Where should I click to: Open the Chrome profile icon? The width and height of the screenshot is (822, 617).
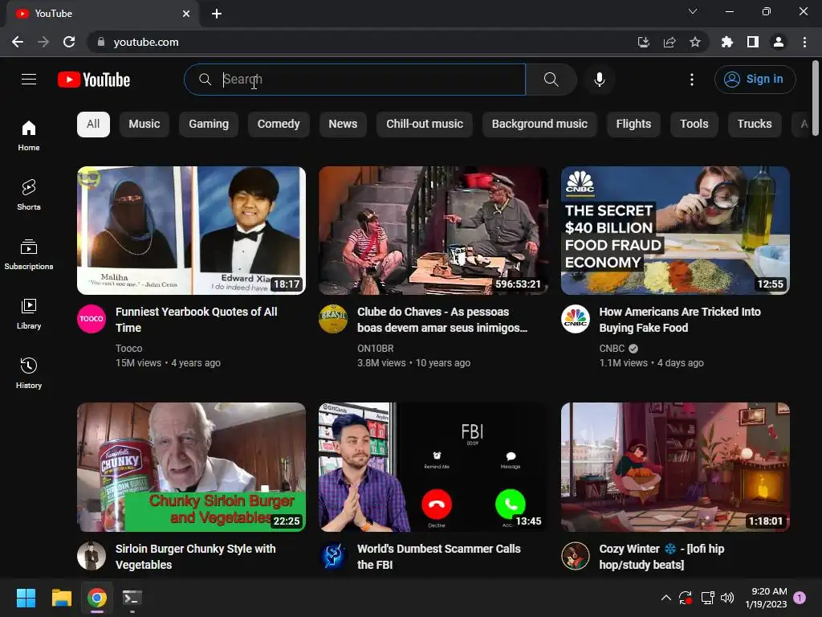[x=779, y=42]
